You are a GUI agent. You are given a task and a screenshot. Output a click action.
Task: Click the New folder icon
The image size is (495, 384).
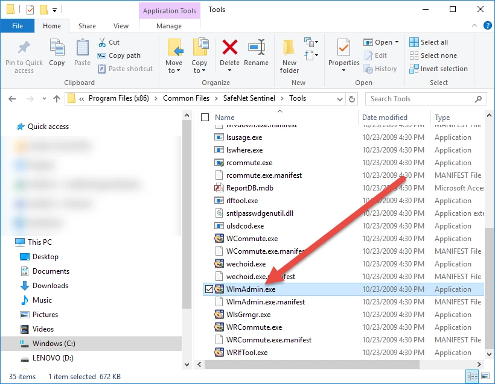click(289, 48)
